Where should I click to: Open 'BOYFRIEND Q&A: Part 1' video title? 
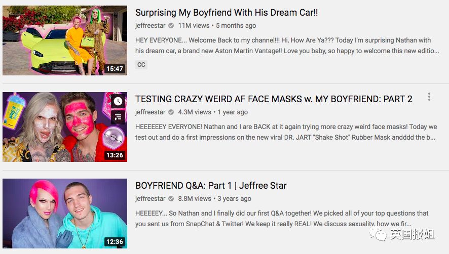(211, 186)
